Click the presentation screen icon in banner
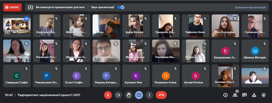This screenshot has width=272, height=103. pyautogui.click(x=30, y=7)
